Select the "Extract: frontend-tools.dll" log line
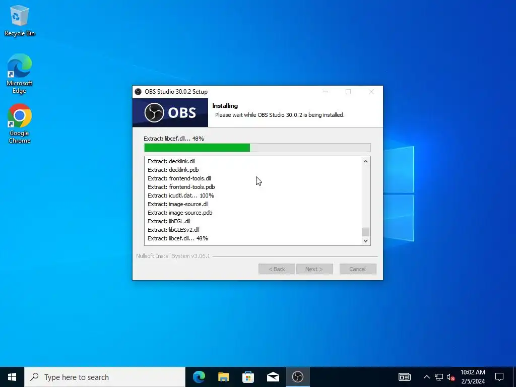The width and height of the screenshot is (516, 387). pyautogui.click(x=179, y=178)
